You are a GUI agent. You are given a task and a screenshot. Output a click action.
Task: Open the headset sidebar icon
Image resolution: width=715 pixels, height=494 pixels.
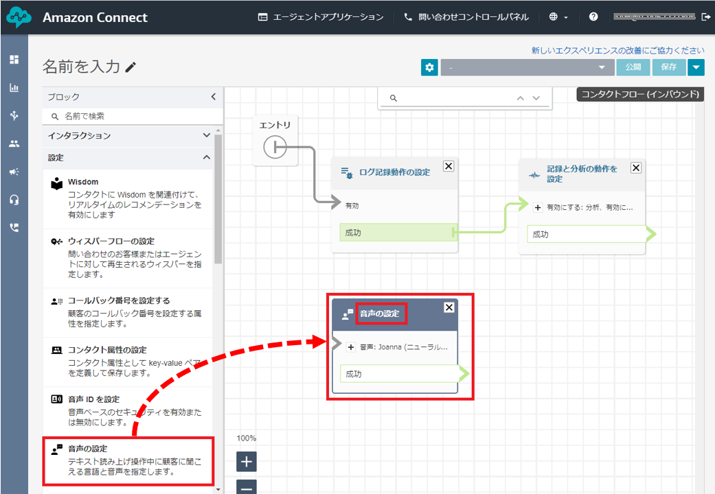[14, 200]
